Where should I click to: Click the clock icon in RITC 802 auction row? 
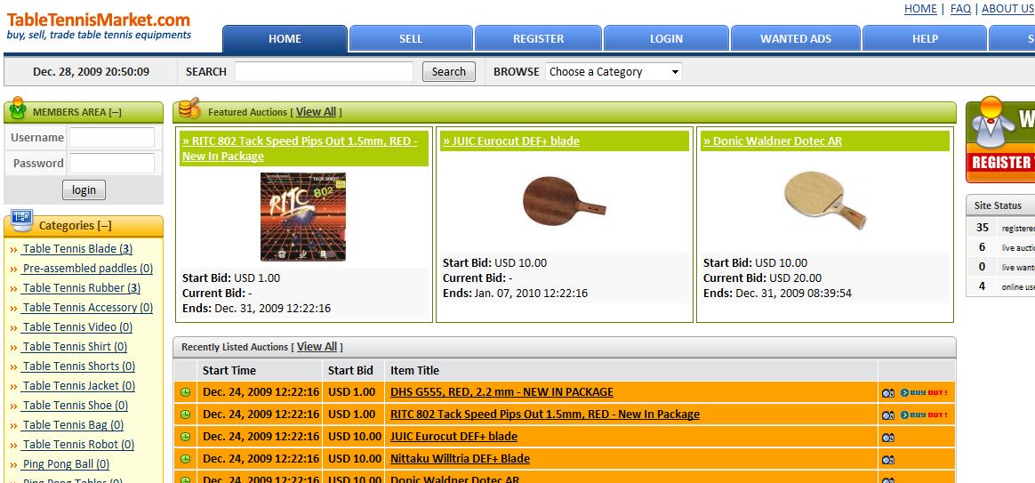[x=186, y=415]
